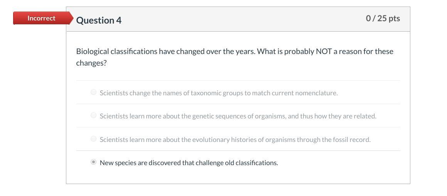
Task: Choose the genetic sequences answer radio button
Action: [93, 115]
